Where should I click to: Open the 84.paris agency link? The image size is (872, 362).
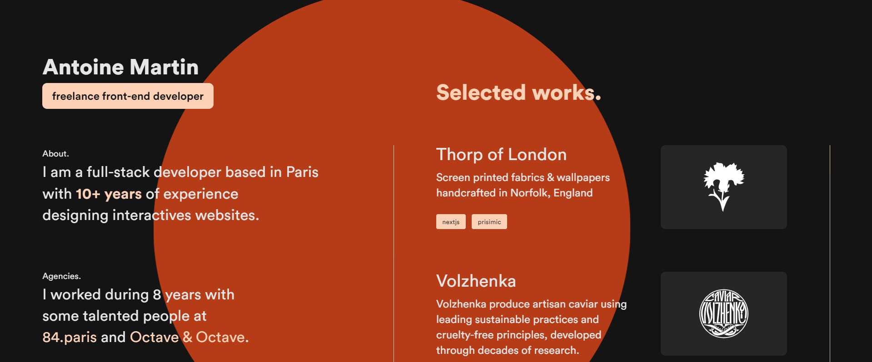tap(70, 337)
